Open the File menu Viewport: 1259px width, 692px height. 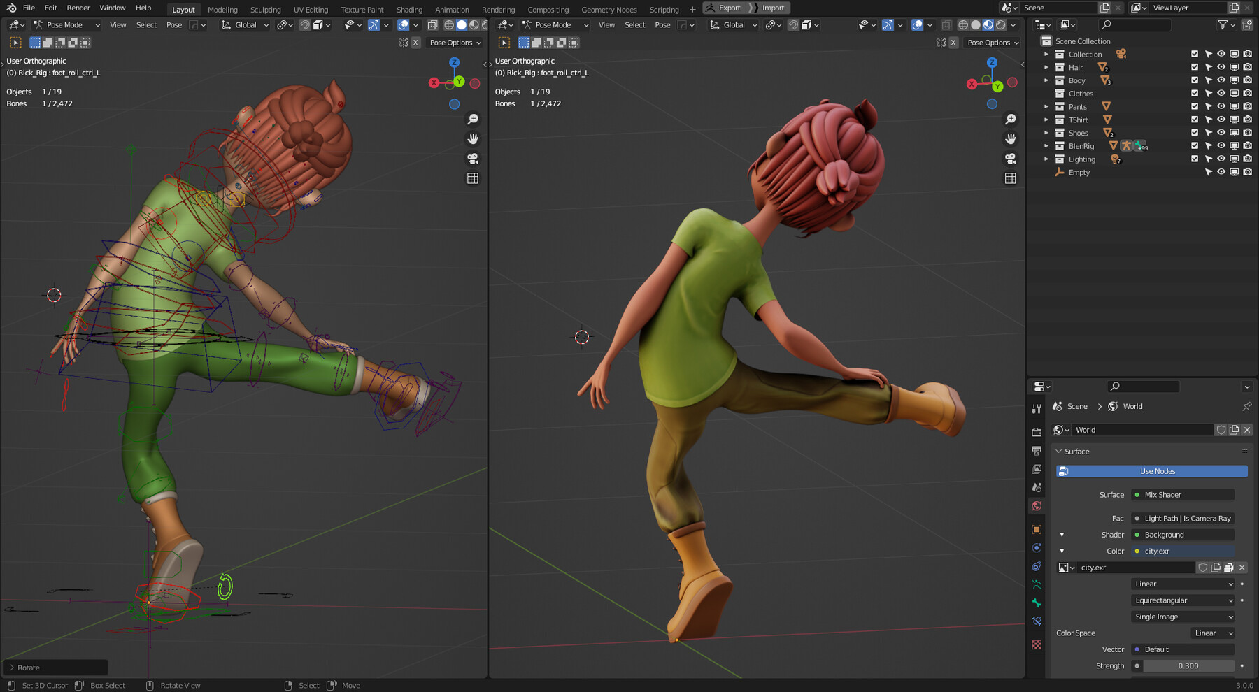click(29, 8)
